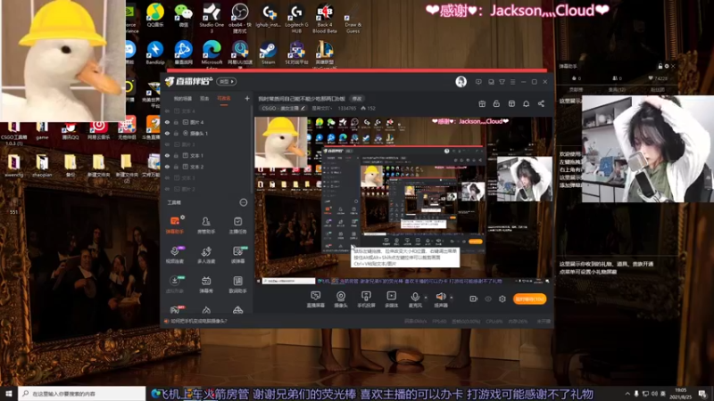The height and width of the screenshot is (401, 714).
Task: Add a 摄像头 source from bottom bar
Action: (x=341, y=299)
